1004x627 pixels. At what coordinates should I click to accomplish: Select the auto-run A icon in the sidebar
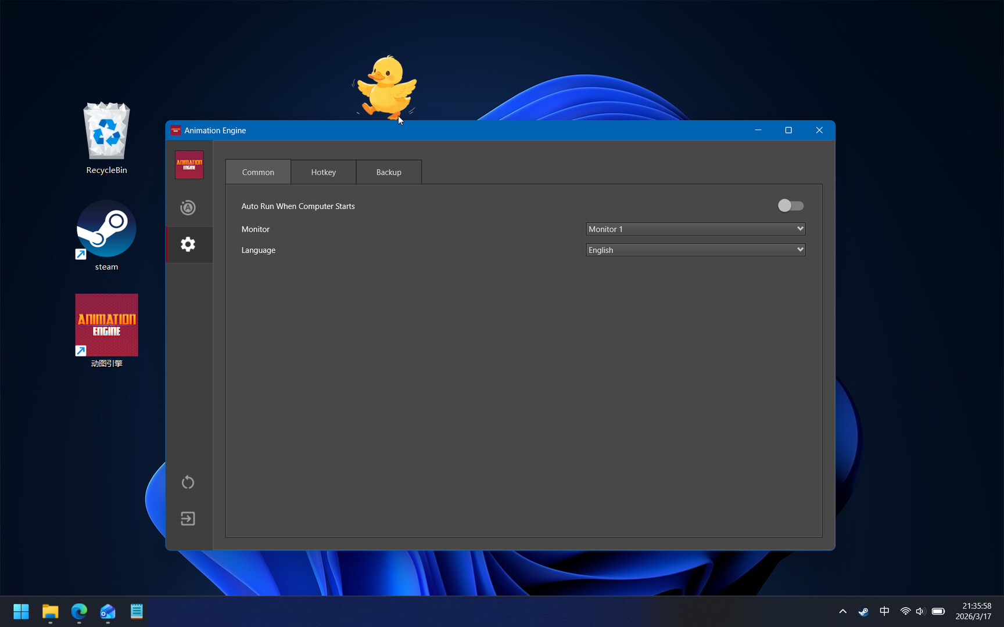click(188, 207)
